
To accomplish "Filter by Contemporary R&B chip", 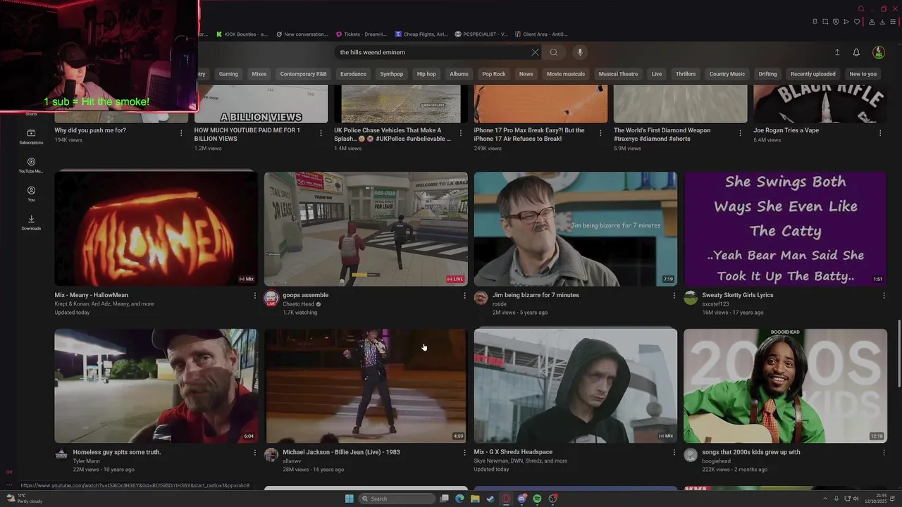I will click(x=303, y=74).
